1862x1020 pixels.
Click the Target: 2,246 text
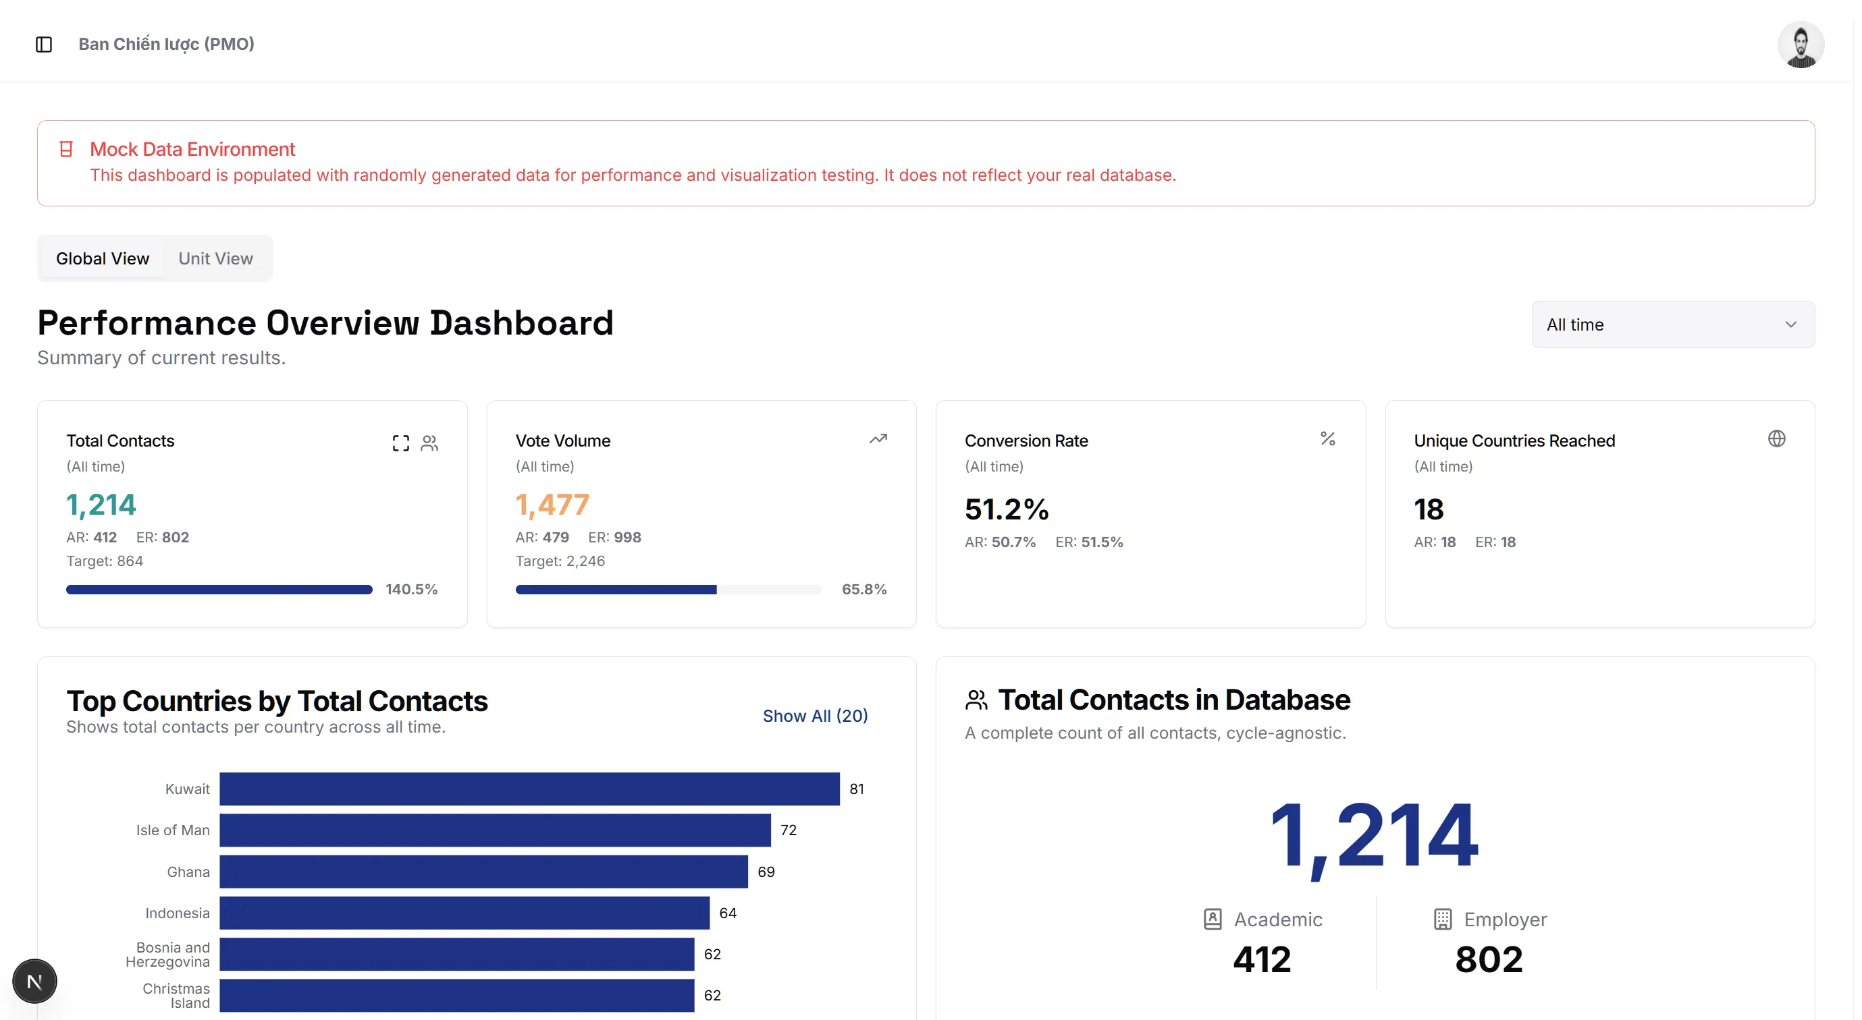pyautogui.click(x=560, y=561)
